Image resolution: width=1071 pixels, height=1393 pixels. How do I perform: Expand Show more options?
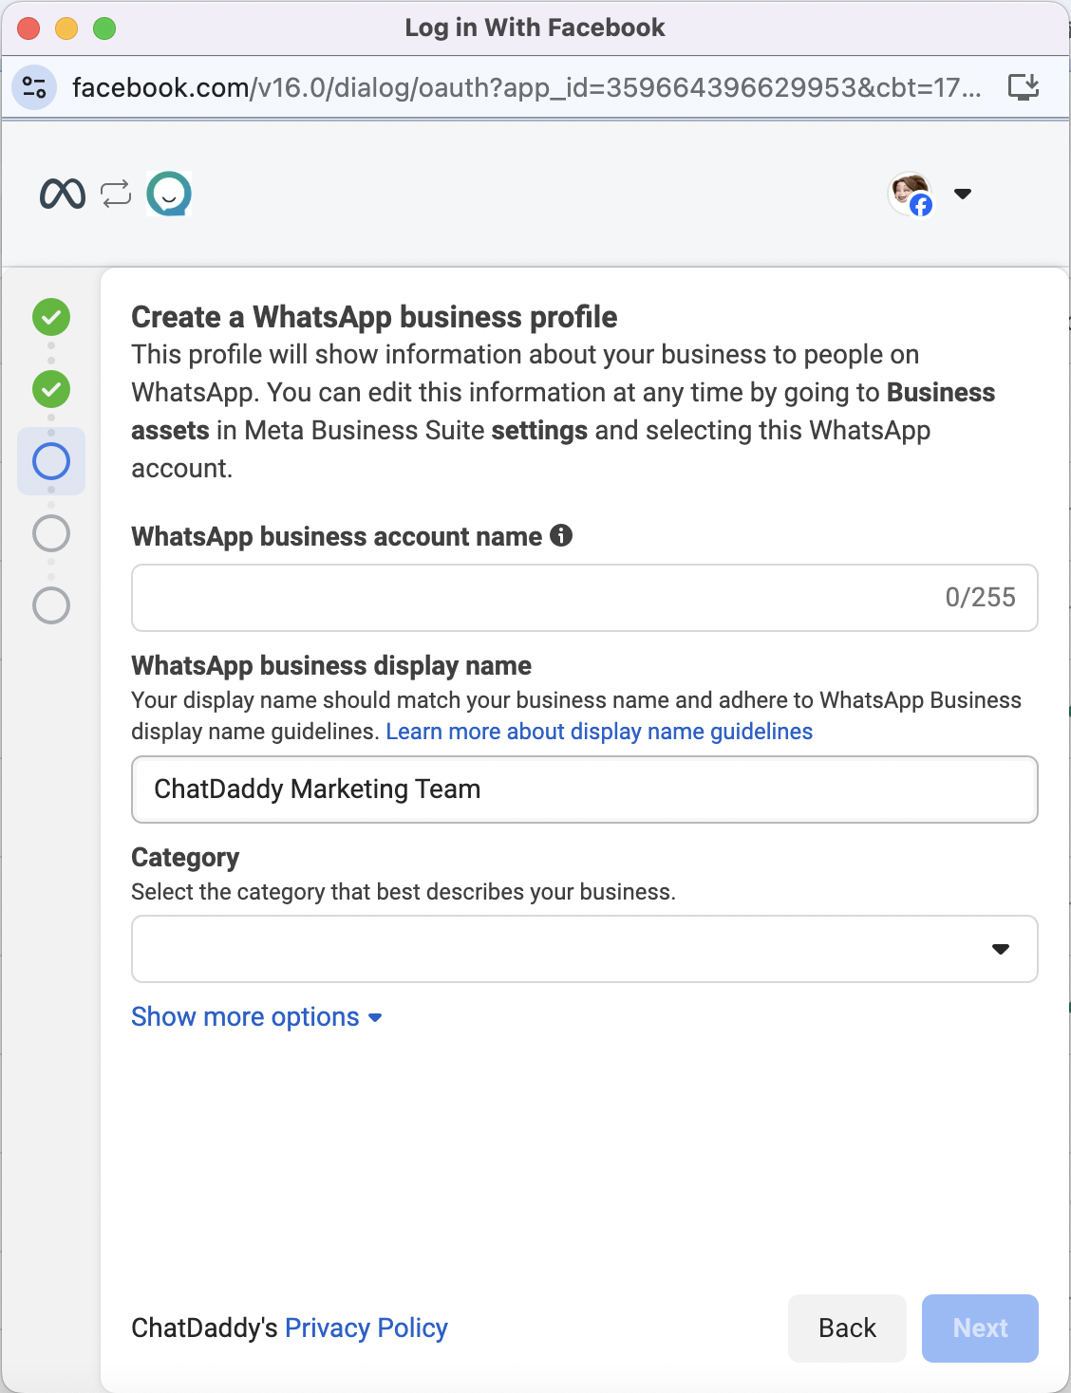(x=256, y=1017)
